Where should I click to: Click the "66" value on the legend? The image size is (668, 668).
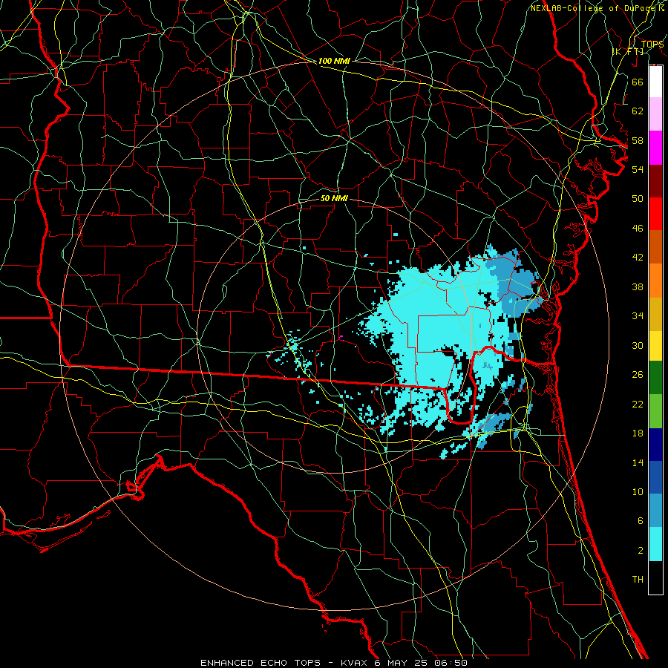tap(638, 82)
